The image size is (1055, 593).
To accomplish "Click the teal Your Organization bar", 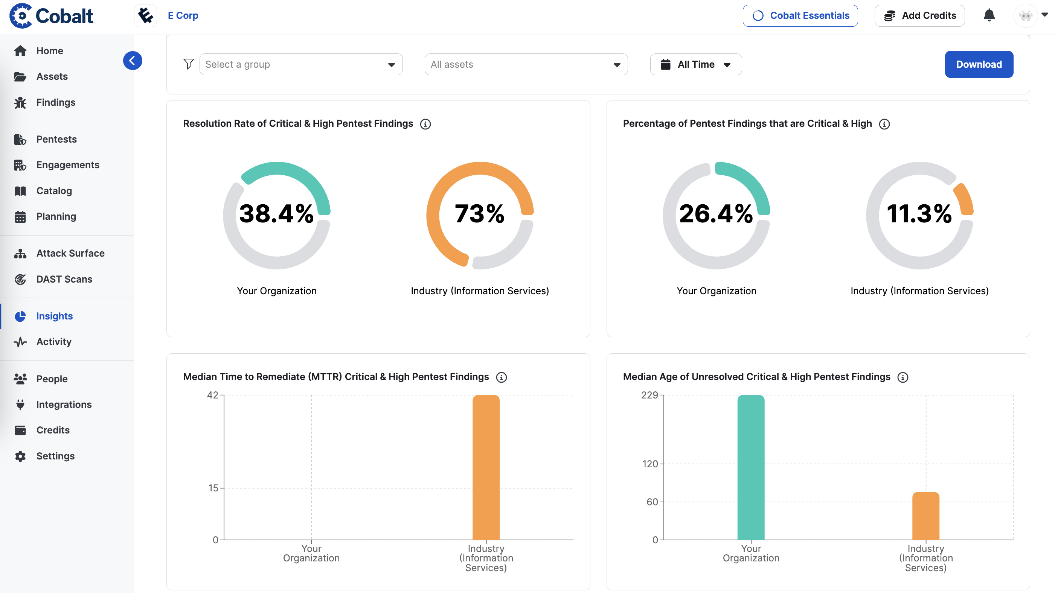I will point(751,467).
